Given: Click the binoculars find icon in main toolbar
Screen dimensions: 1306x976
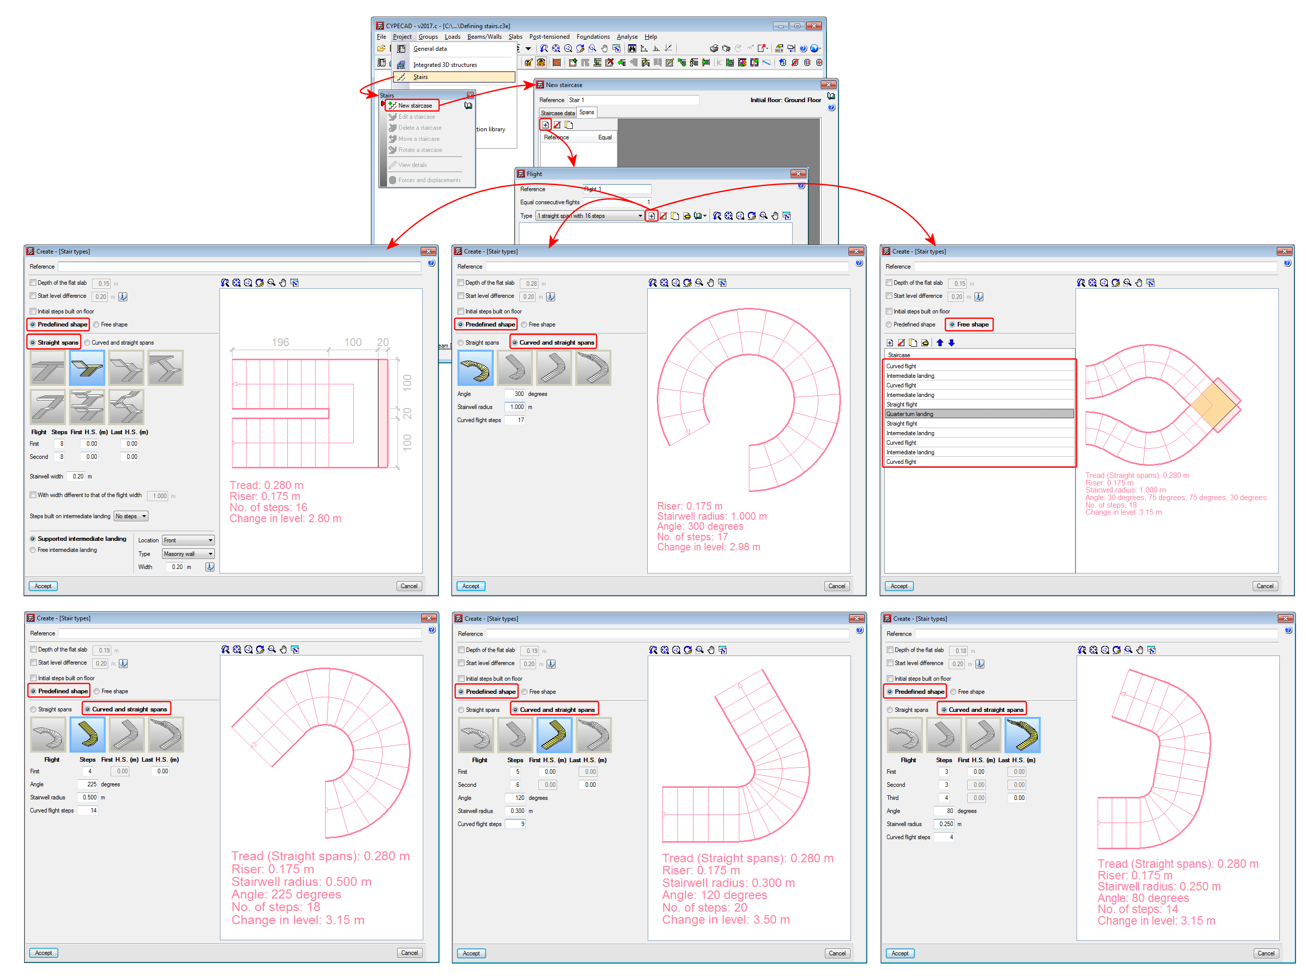Looking at the screenshot, I should [632, 49].
